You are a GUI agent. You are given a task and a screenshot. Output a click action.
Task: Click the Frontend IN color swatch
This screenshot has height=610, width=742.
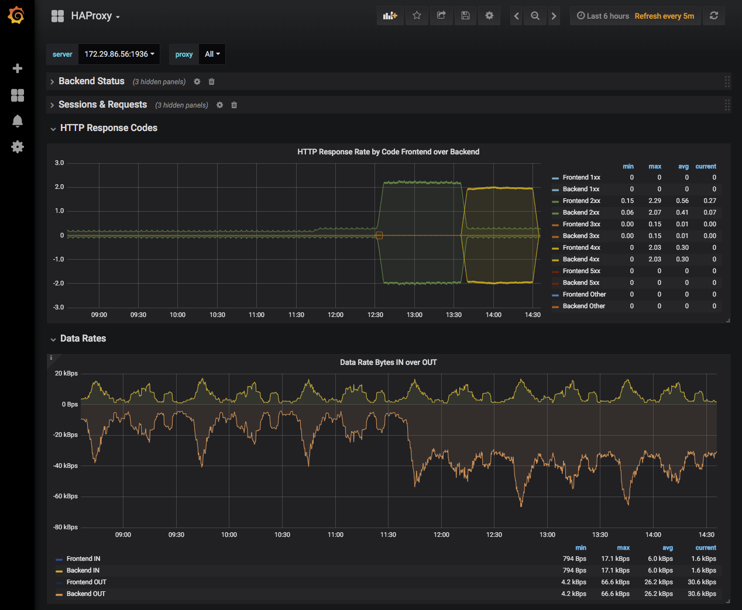click(x=59, y=559)
